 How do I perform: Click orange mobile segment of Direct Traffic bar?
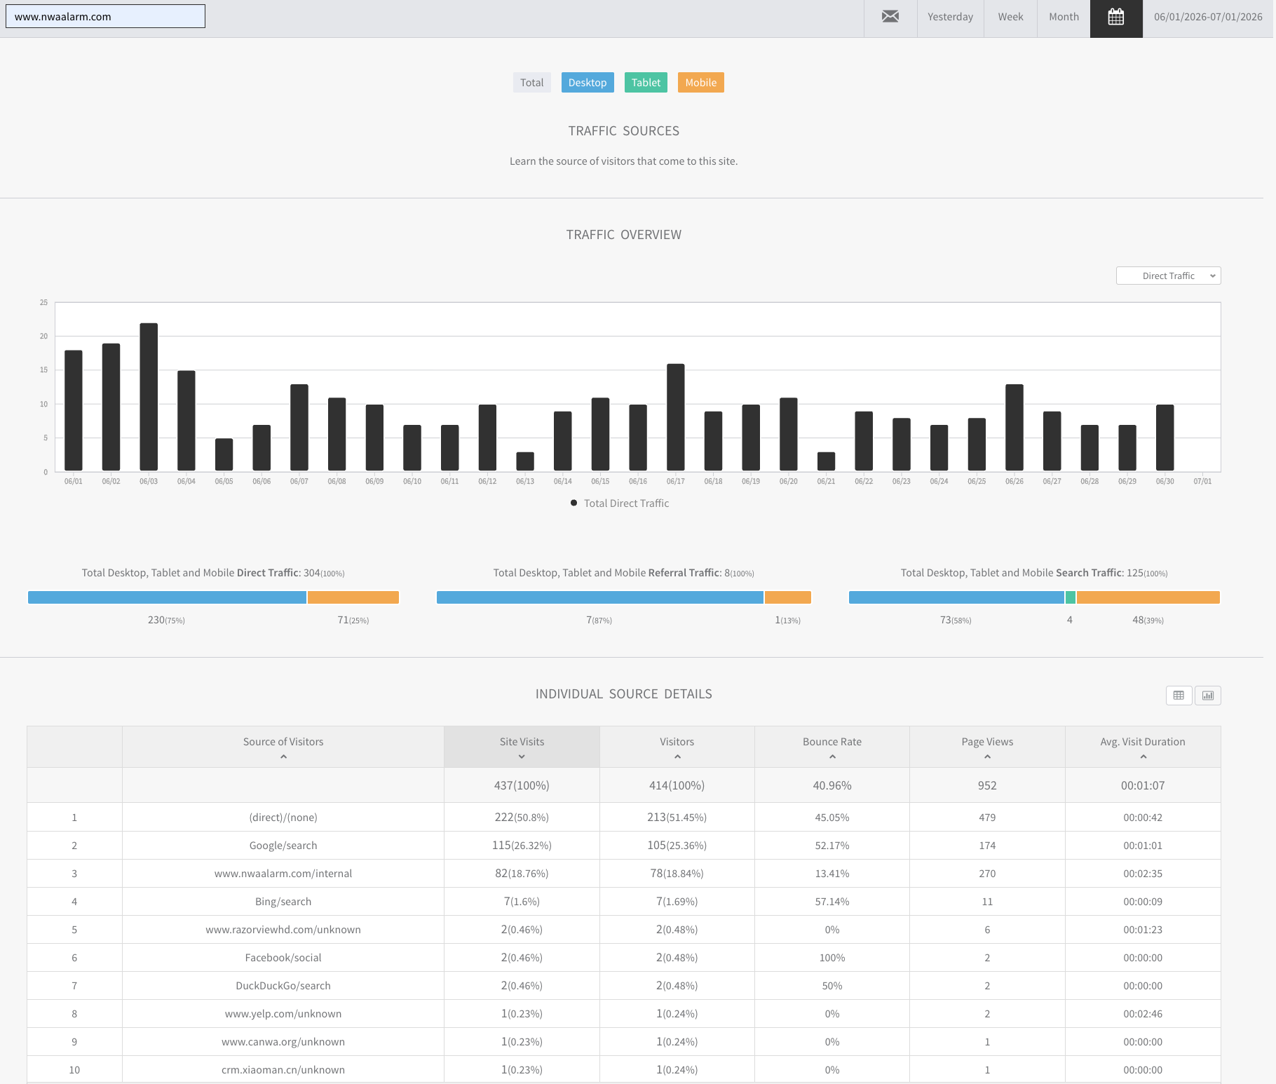[353, 597]
